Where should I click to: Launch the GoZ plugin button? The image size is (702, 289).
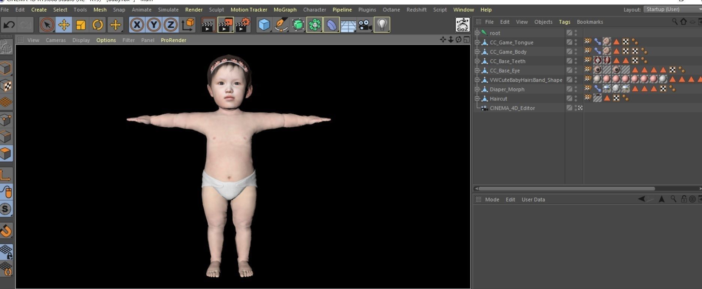click(462, 25)
